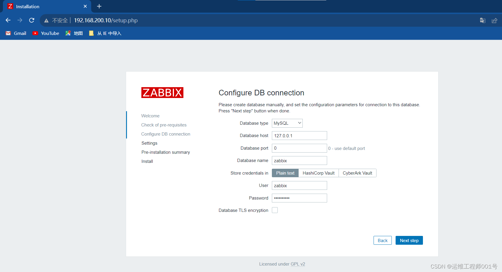This screenshot has height=272, width=502.
Task: Click the Database TLS encryption label
Action: 243,210
